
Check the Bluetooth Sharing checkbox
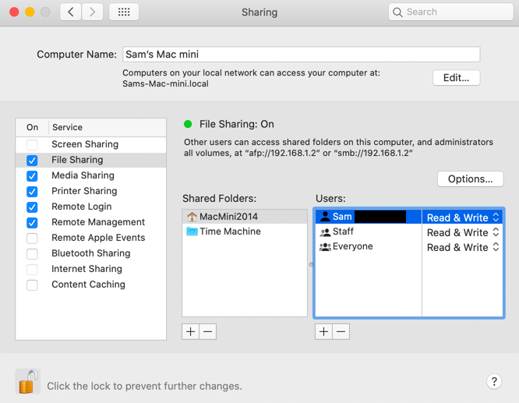click(32, 253)
